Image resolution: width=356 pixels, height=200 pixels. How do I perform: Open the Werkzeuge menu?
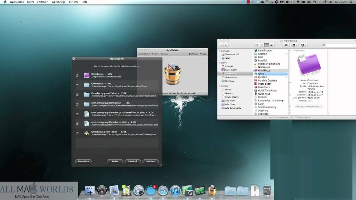(58, 2)
